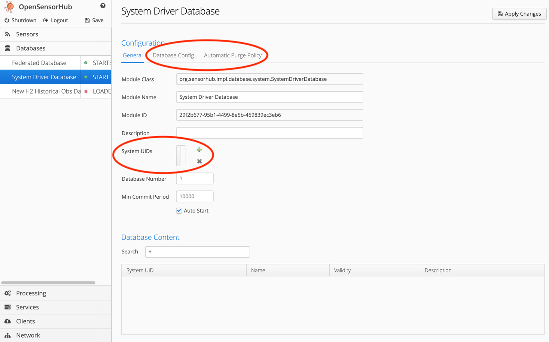Screen dimensions: 549x342
Task: Click the Save disk icon
Action: pyautogui.click(x=87, y=20)
